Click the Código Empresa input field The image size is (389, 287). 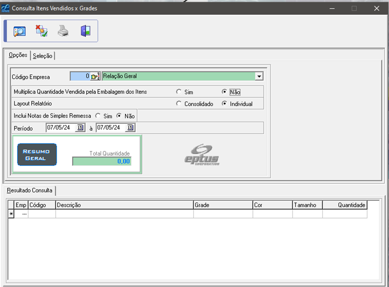(80, 76)
